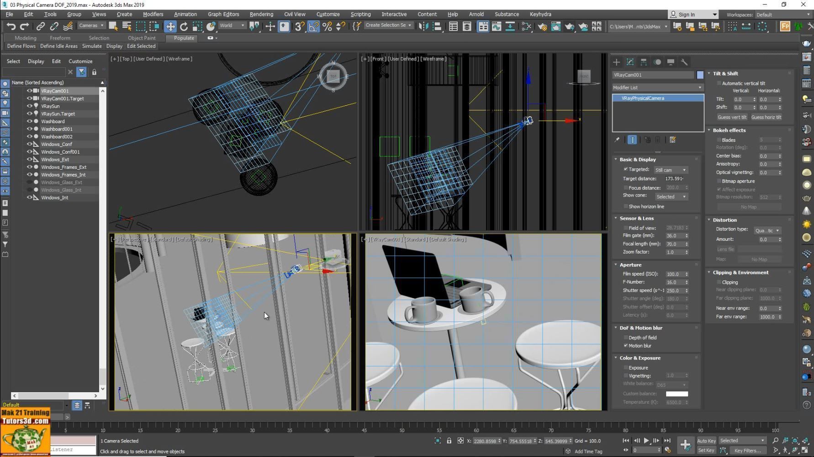This screenshot has width=814, height=457.
Task: Go to animation end frame
Action: [667, 441]
